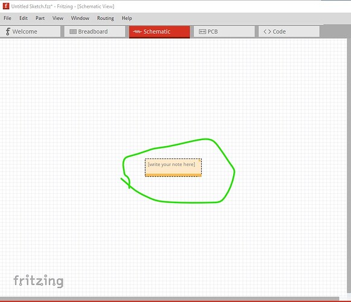Image resolution: width=351 pixels, height=302 pixels.
Task: Click the Welcome tab's Fritzing f icon
Action: coord(8,31)
